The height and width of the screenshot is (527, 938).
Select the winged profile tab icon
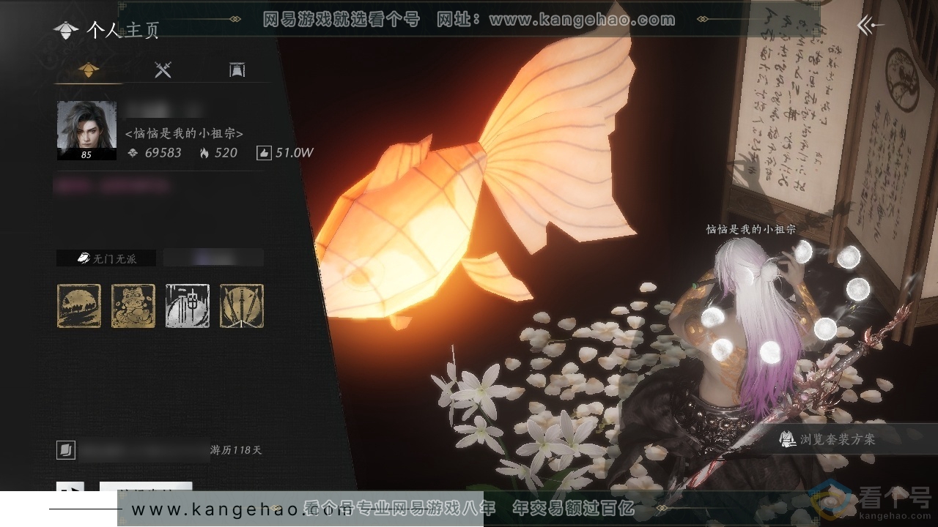(x=90, y=70)
